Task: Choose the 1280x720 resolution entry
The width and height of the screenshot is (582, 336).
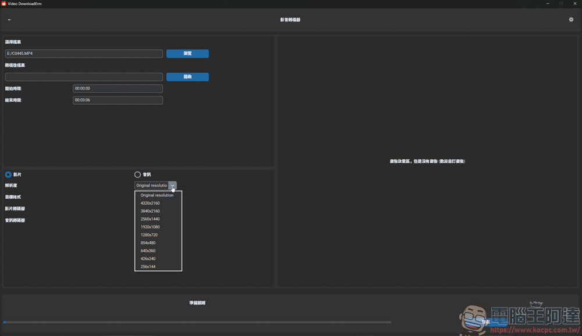Action: pyautogui.click(x=149, y=235)
